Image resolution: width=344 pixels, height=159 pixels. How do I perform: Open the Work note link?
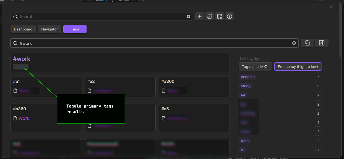click(24, 118)
